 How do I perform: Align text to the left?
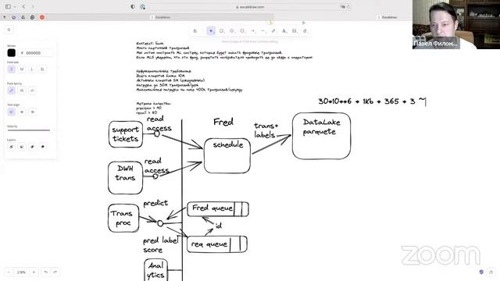click(11, 112)
